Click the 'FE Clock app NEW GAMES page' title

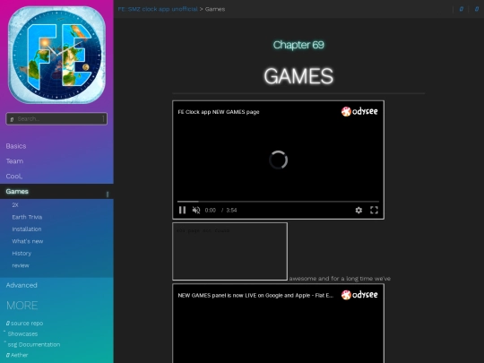pos(219,112)
